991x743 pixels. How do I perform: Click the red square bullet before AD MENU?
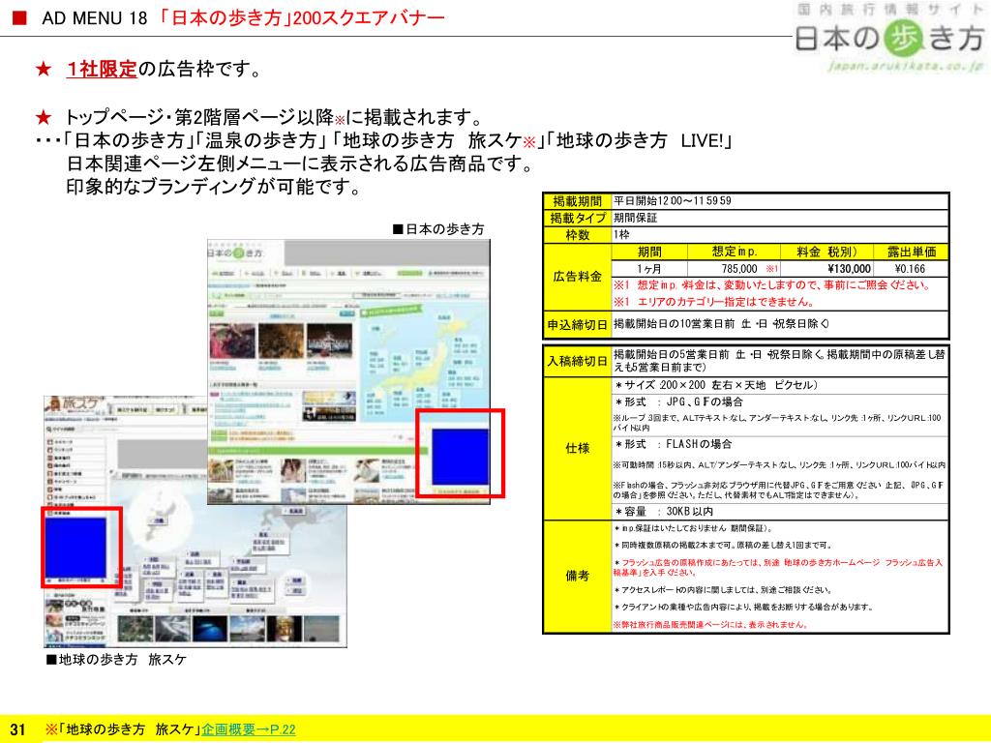[x=19, y=17]
